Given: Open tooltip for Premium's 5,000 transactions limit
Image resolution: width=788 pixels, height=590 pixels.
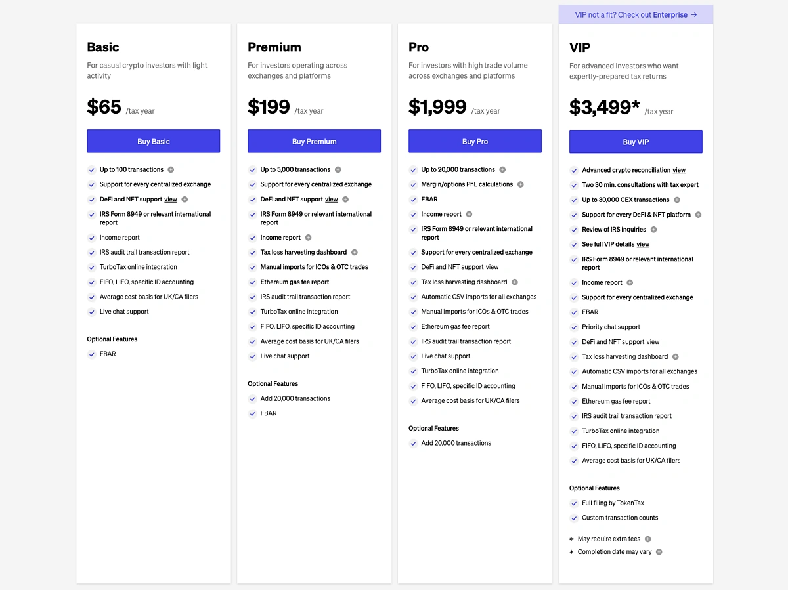Looking at the screenshot, I should (x=338, y=169).
